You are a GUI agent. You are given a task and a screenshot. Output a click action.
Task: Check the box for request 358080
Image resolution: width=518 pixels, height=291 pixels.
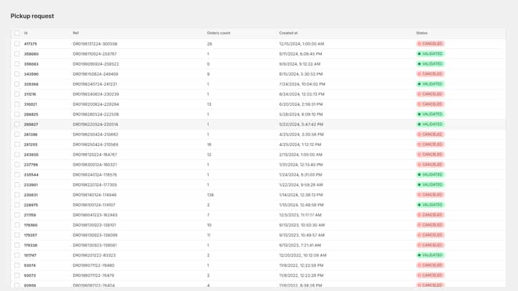pos(17,54)
